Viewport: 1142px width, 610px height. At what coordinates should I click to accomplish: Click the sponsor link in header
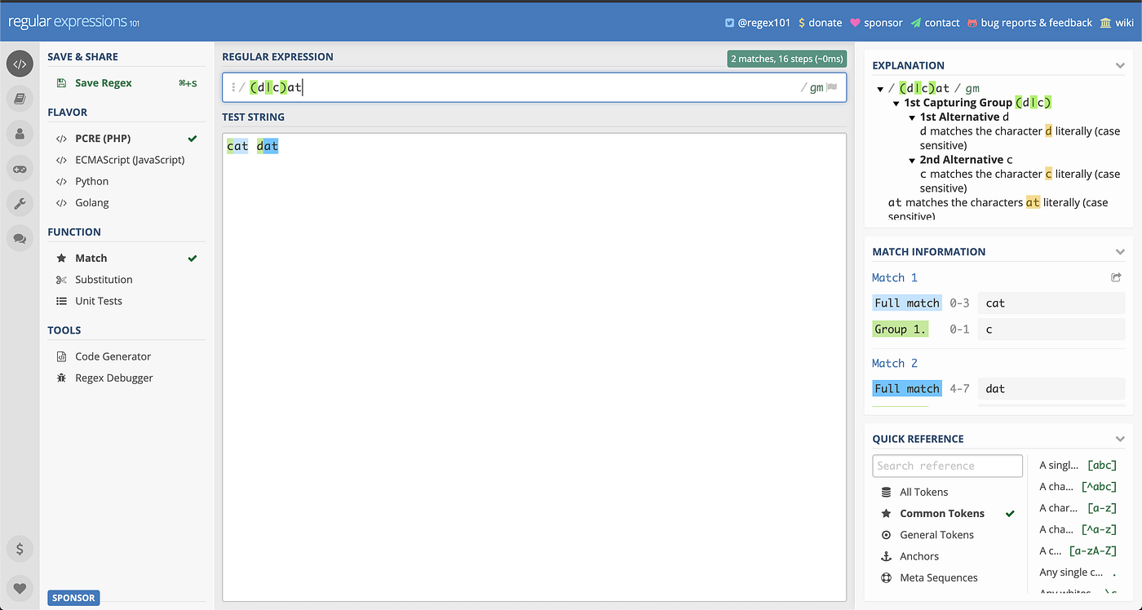(883, 23)
